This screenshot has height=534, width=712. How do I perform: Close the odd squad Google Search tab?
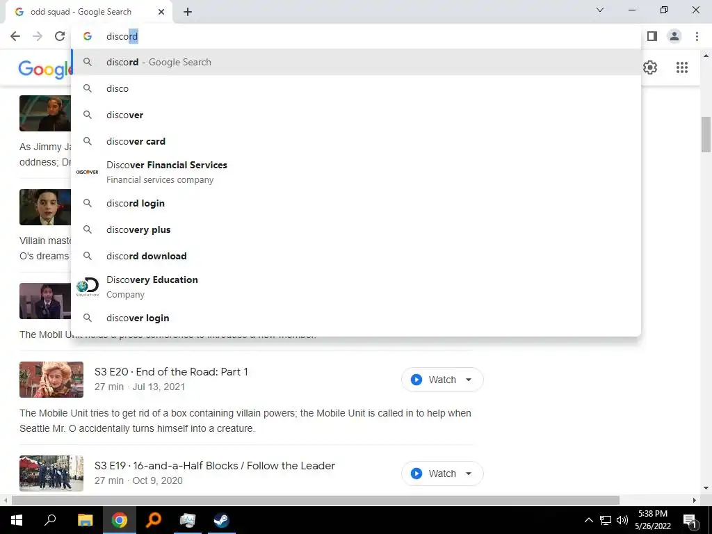pyautogui.click(x=161, y=13)
